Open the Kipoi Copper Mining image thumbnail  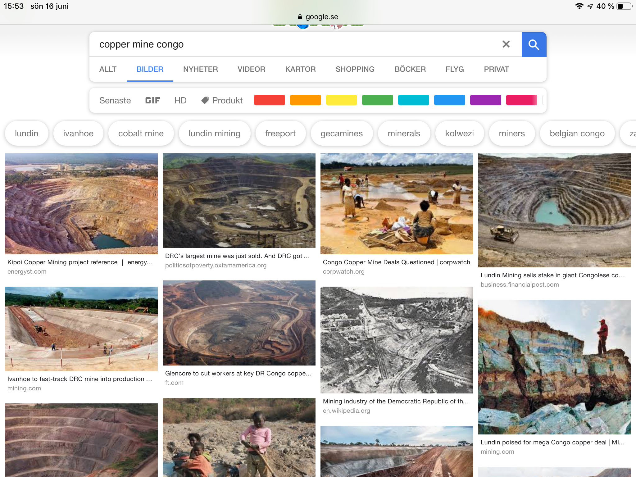point(81,203)
